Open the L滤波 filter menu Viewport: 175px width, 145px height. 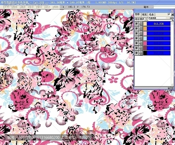click(22, 7)
